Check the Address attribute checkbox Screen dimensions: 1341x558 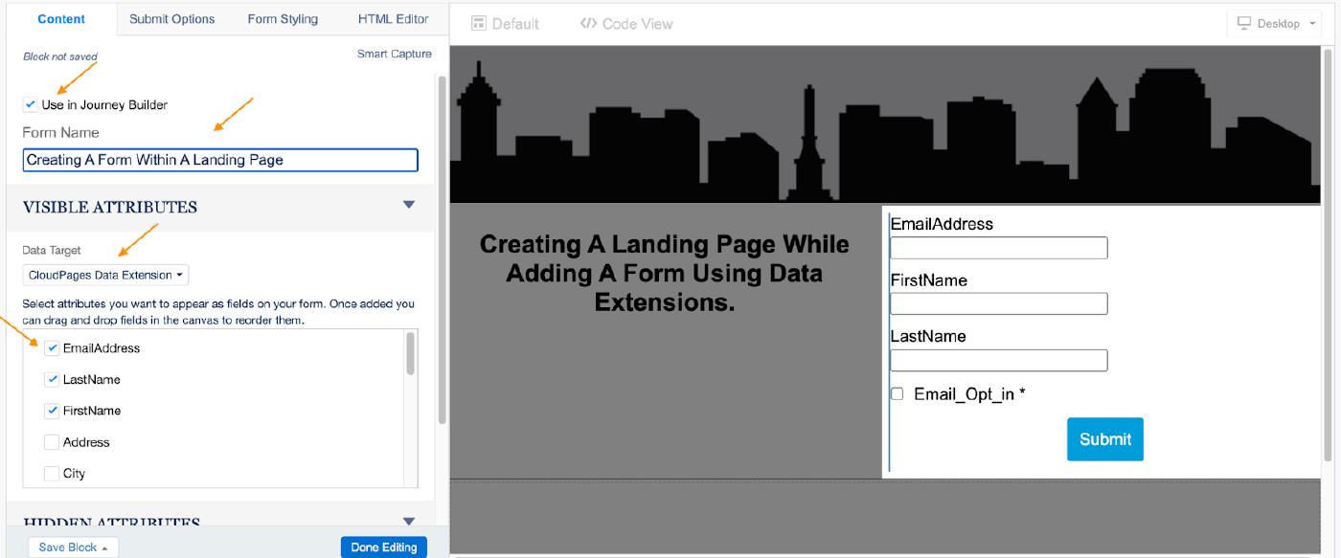pos(52,442)
